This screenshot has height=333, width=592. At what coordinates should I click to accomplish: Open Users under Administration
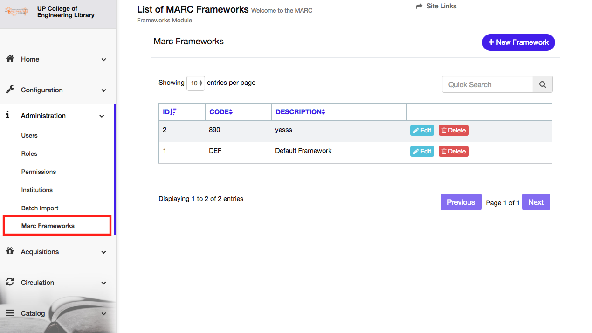coord(29,135)
